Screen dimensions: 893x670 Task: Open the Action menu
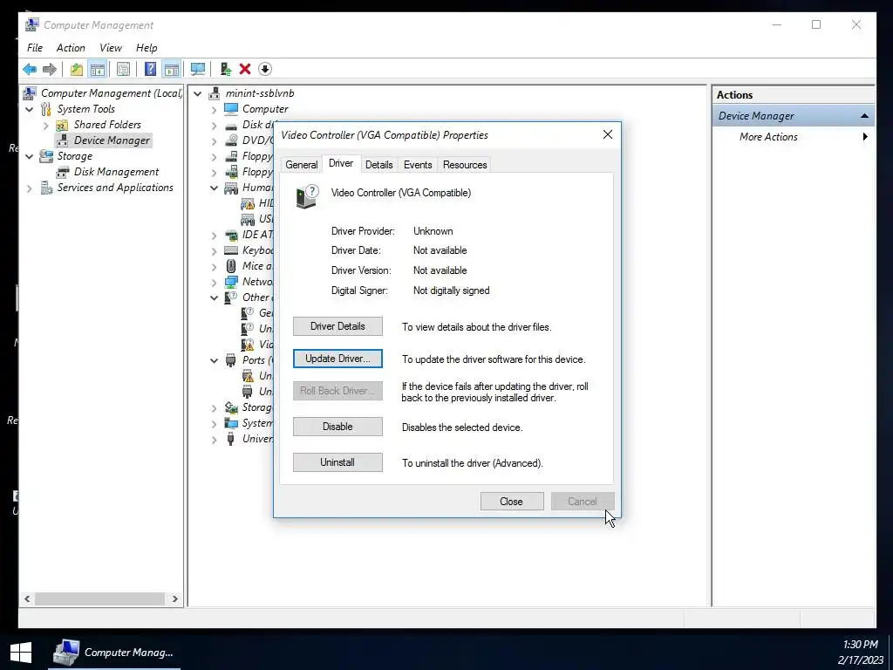pos(71,48)
